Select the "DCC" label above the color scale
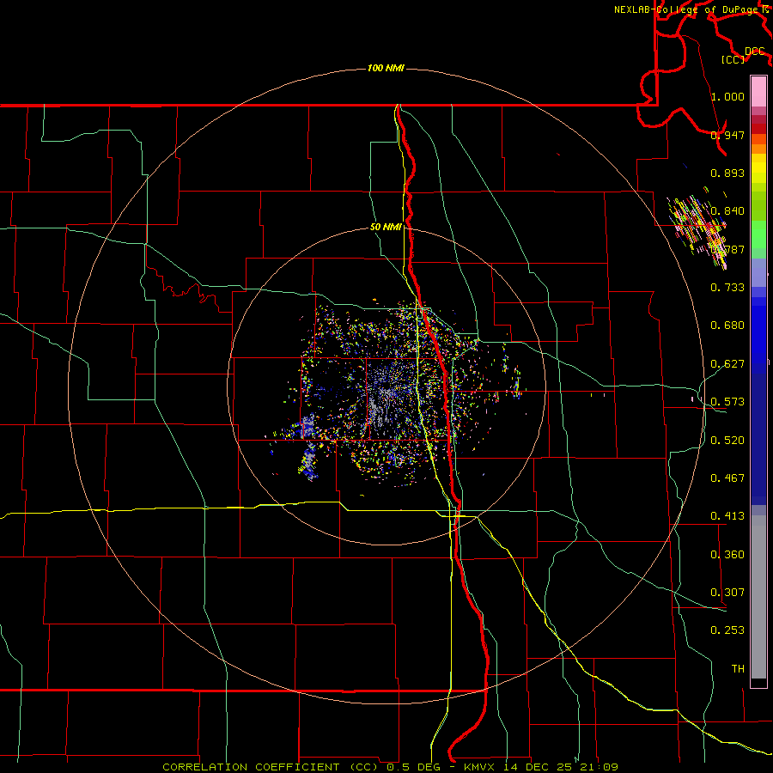 point(754,51)
